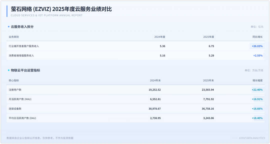Click the EZVIZ DATA ANALYTICS watermark

click(x=252, y=138)
